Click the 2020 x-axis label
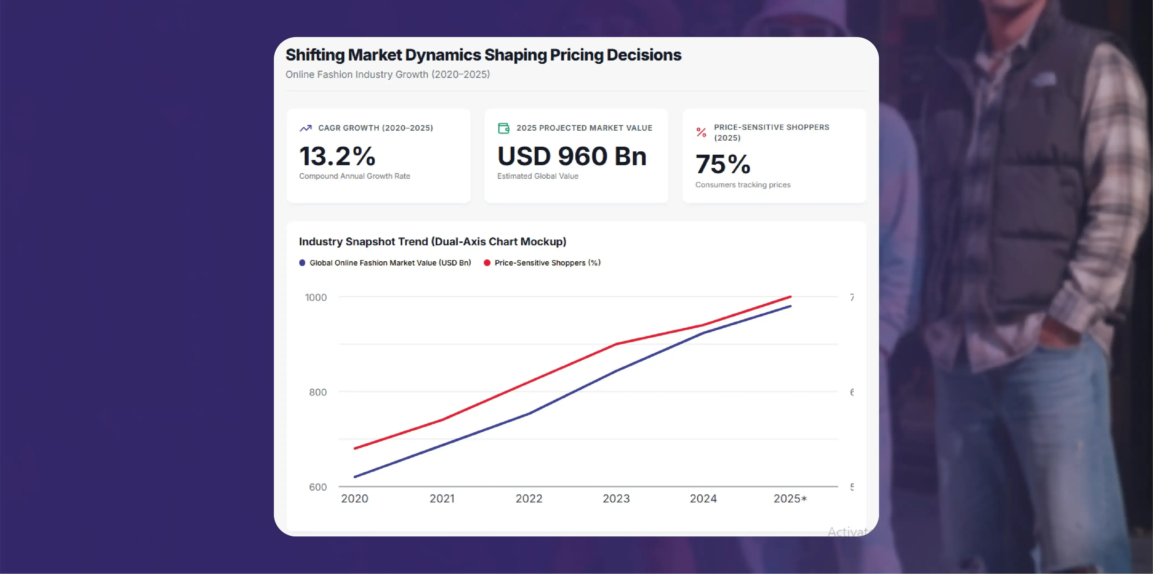 pyautogui.click(x=354, y=498)
